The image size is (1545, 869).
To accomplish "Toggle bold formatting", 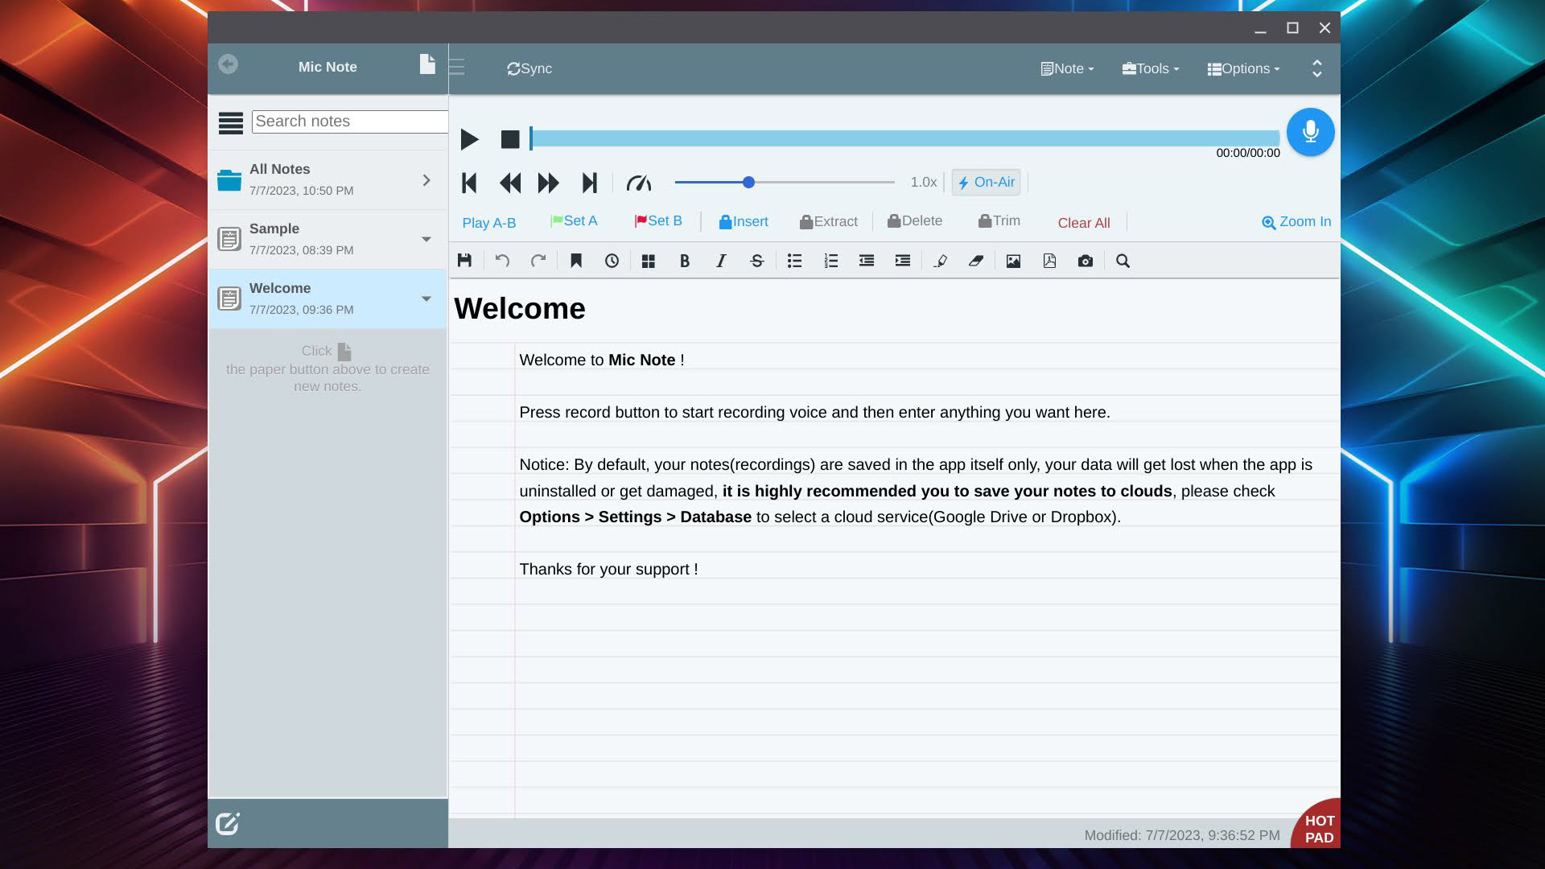I will 685,261.
